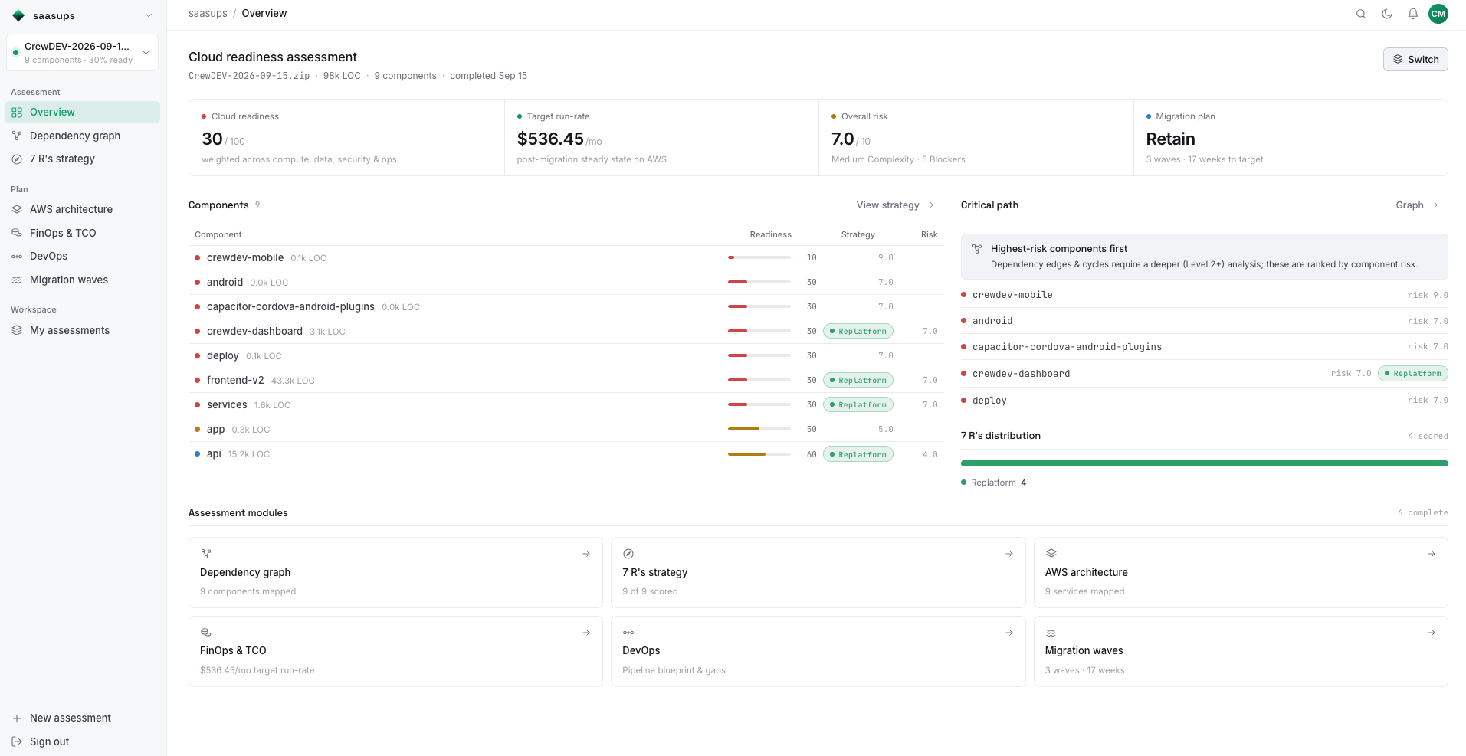Click the crewdev-mobile readiness bar
Screen dimensions: 1466x756
(759, 257)
